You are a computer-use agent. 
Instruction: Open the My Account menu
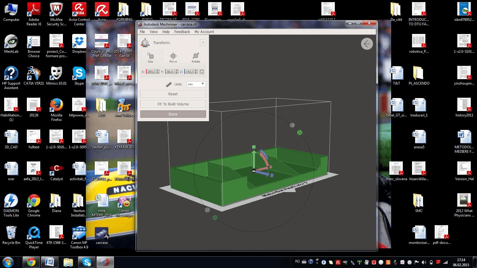pyautogui.click(x=204, y=32)
